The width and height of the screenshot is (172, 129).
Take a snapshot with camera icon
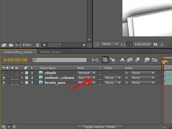tap(155, 44)
